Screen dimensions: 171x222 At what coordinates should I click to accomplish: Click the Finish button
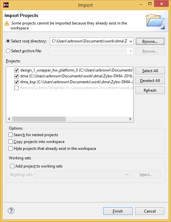tap(118, 211)
